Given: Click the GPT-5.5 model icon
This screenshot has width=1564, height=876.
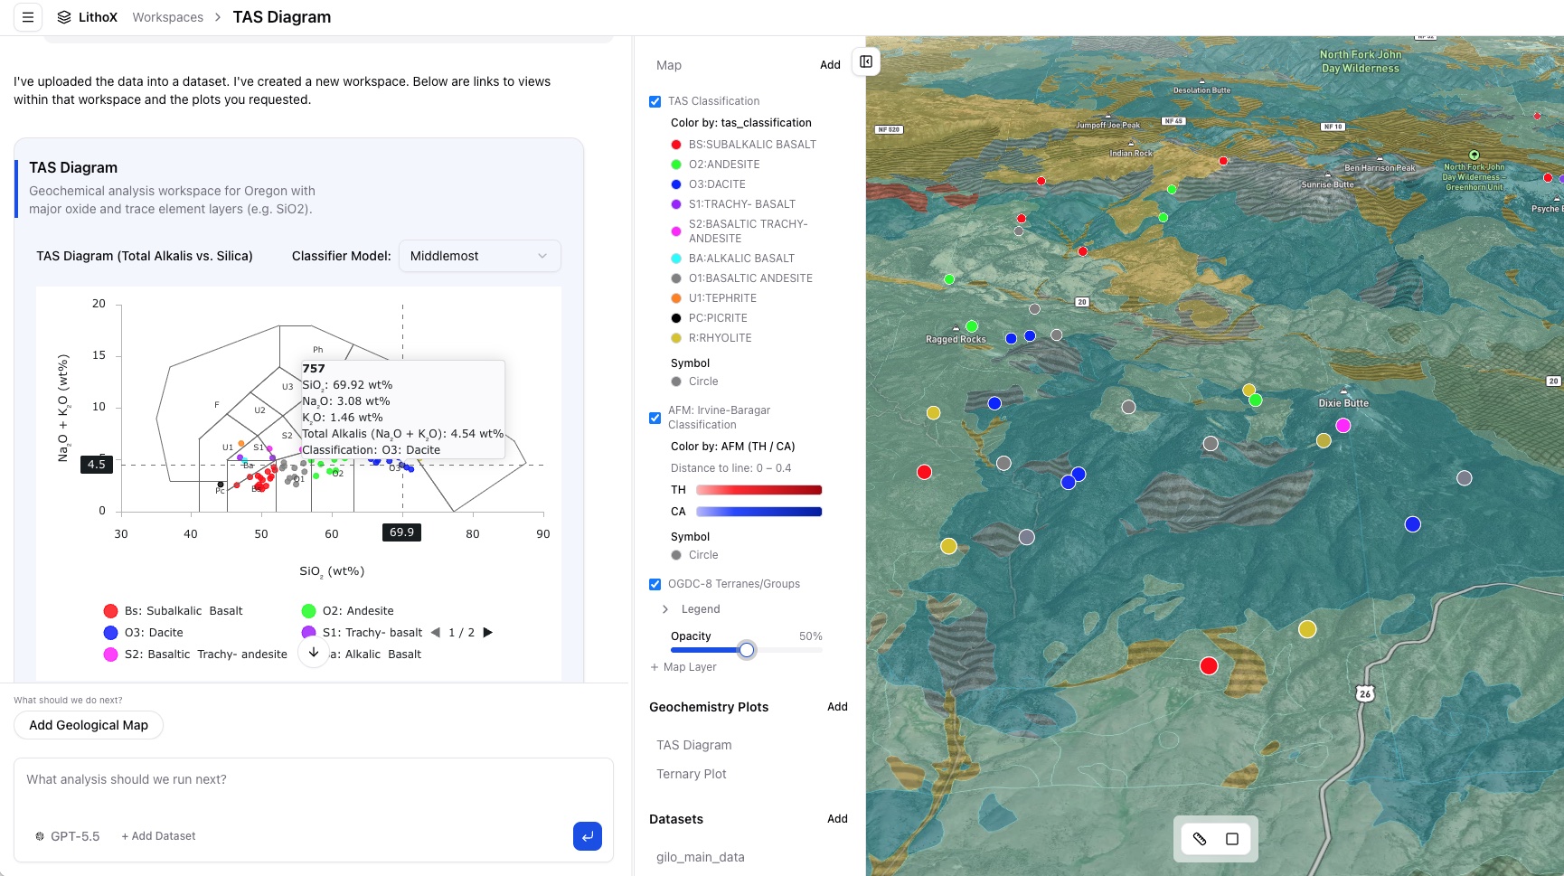Looking at the screenshot, I should click(x=40, y=836).
